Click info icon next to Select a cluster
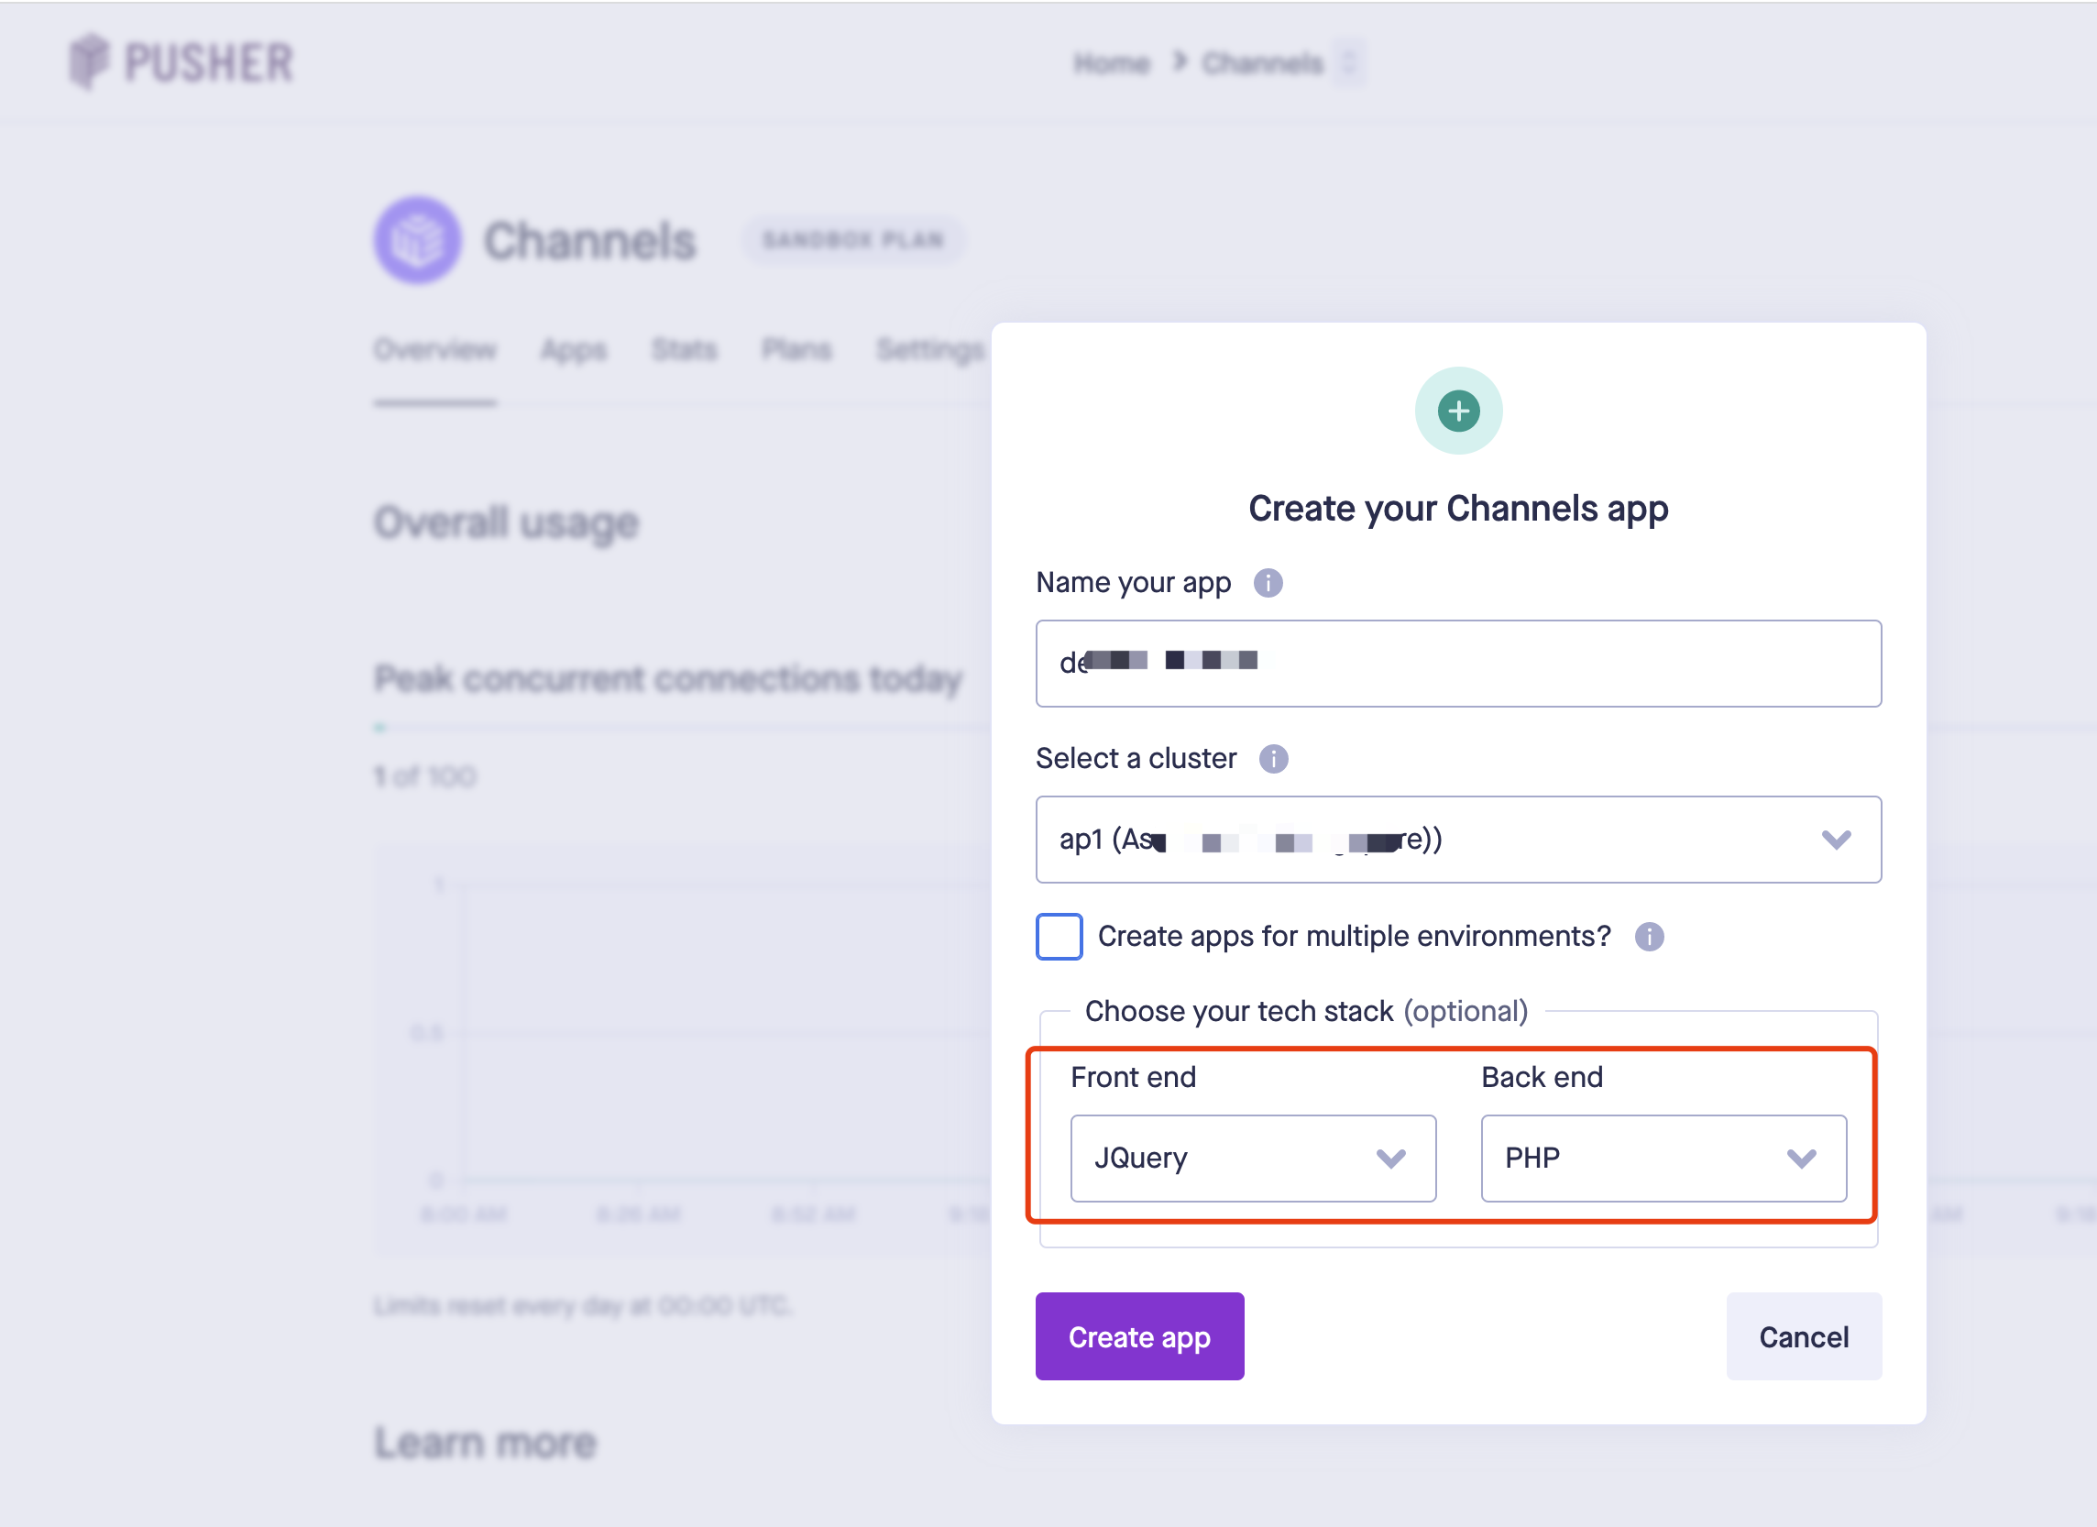Screen dimensions: 2097x1527 tap(1273, 758)
